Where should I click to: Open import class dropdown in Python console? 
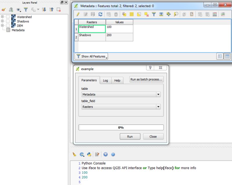[x=82, y=155]
